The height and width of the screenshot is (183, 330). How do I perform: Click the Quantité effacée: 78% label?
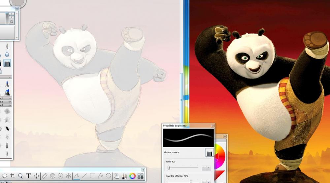[x=177, y=176]
